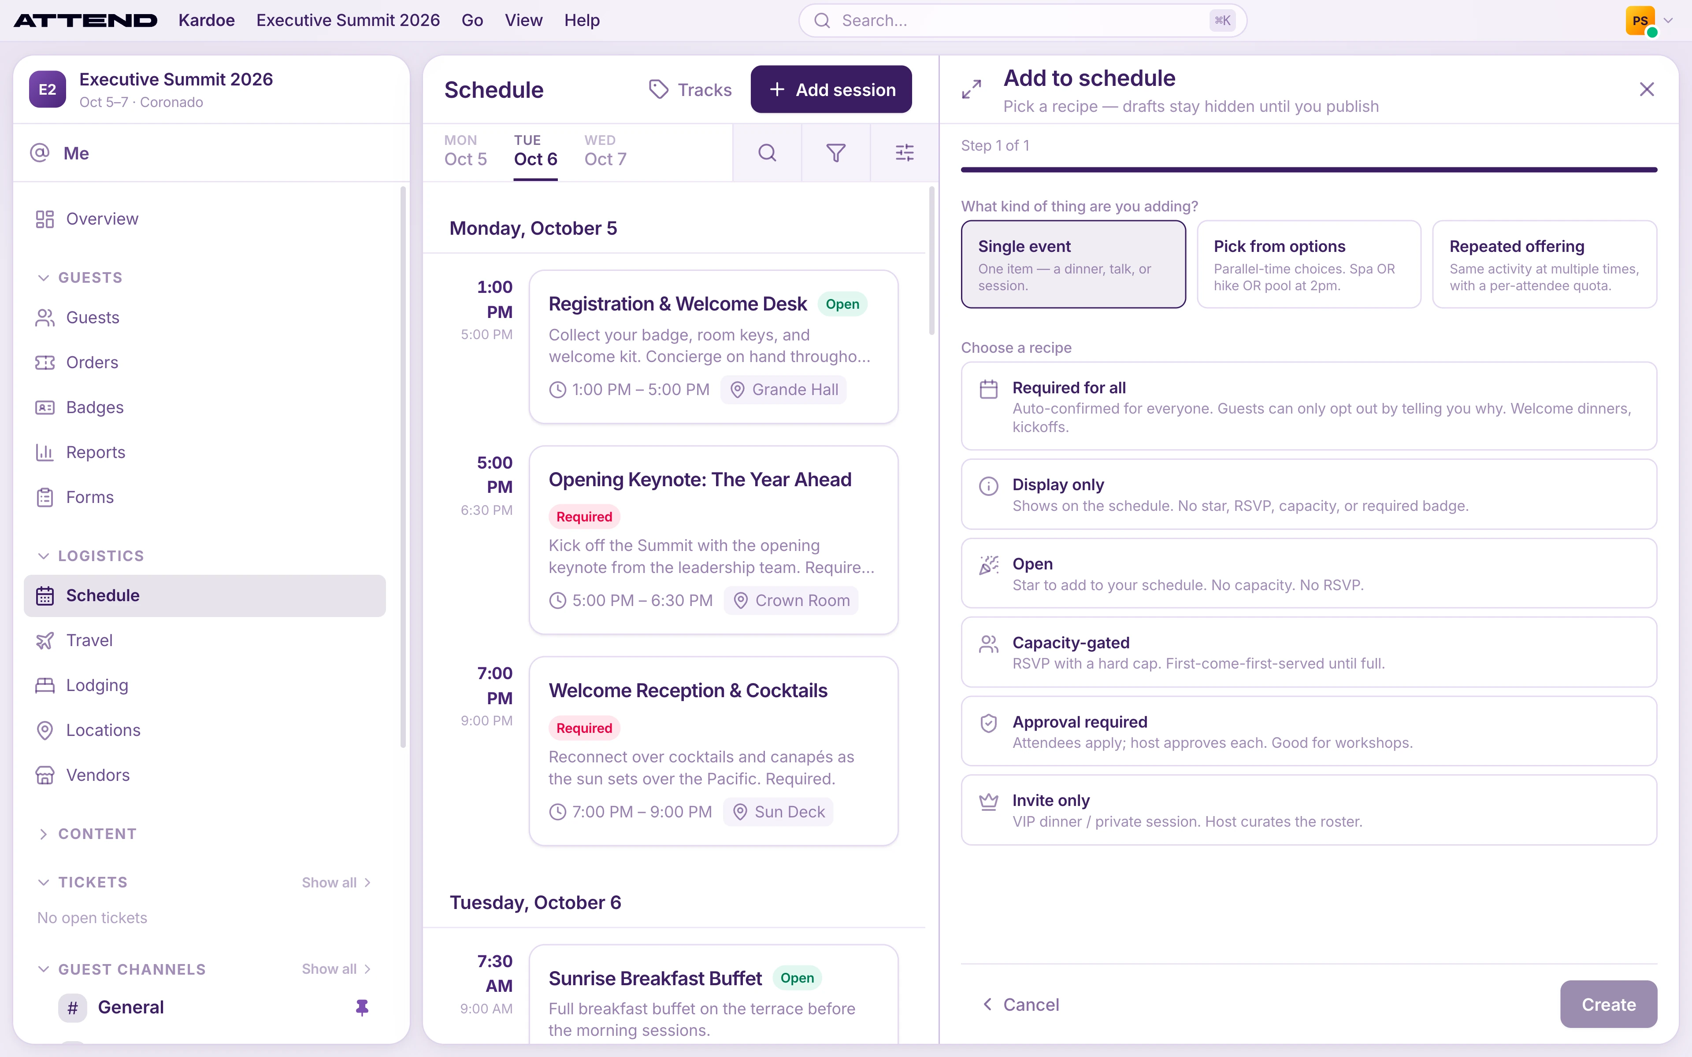The image size is (1692, 1057).
Task: Open Locations in the sidebar
Action: [x=205, y=731]
